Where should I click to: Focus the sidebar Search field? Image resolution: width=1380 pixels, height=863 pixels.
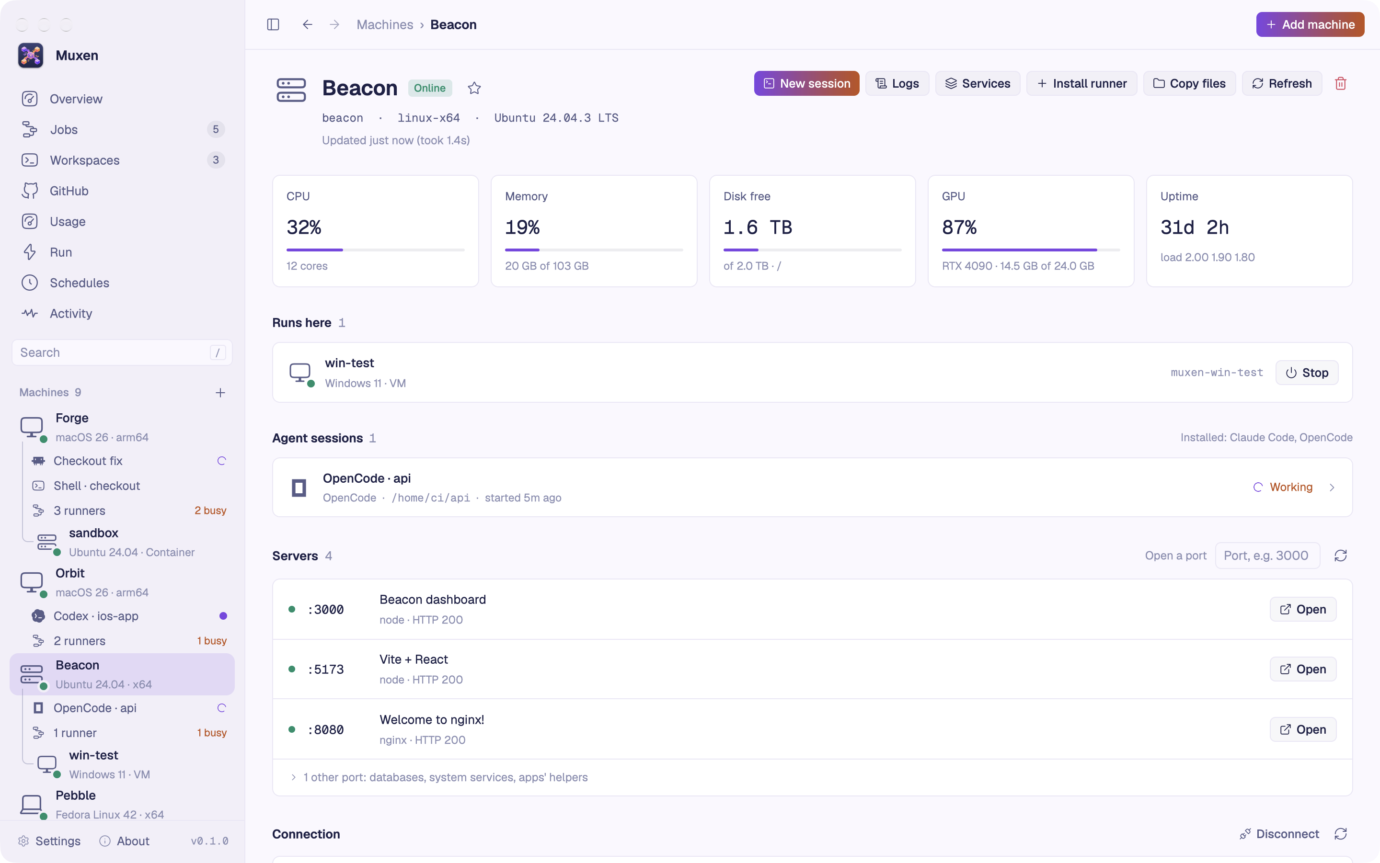(122, 353)
